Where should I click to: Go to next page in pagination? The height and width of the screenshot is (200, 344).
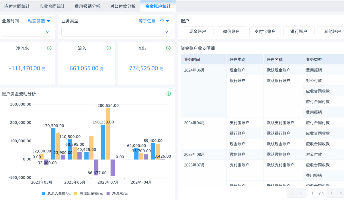point(331,193)
